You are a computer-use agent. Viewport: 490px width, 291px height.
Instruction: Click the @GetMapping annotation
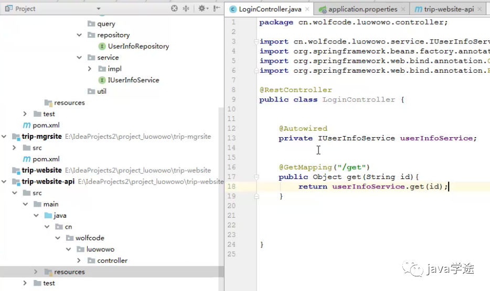[305, 167]
